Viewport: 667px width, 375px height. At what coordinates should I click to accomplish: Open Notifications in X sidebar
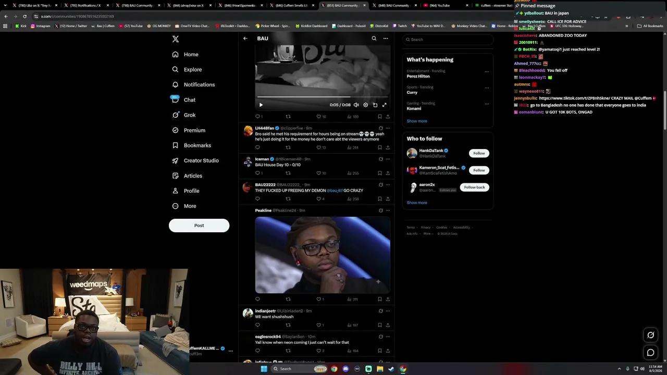click(193, 84)
